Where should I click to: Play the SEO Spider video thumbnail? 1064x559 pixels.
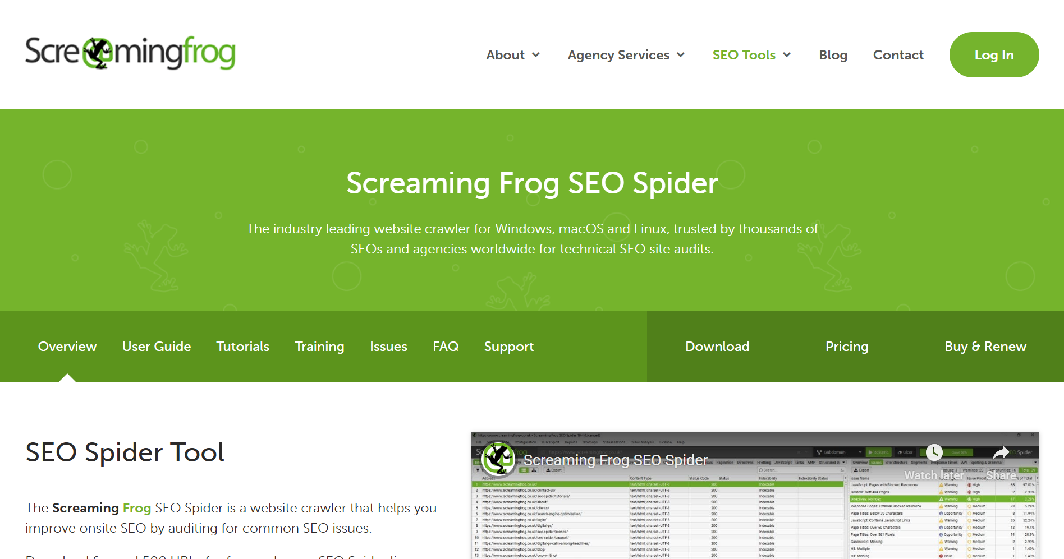point(755,496)
